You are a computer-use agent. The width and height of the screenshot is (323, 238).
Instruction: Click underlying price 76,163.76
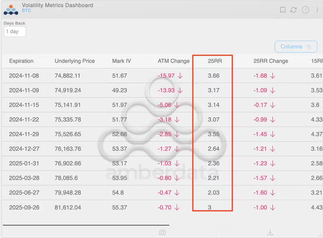tap(68, 149)
